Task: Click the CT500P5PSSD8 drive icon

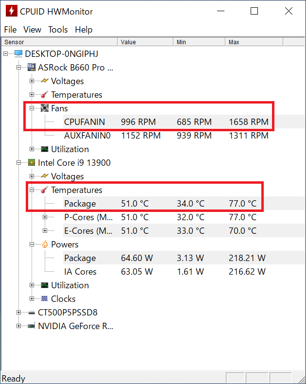Action: tap(32, 313)
